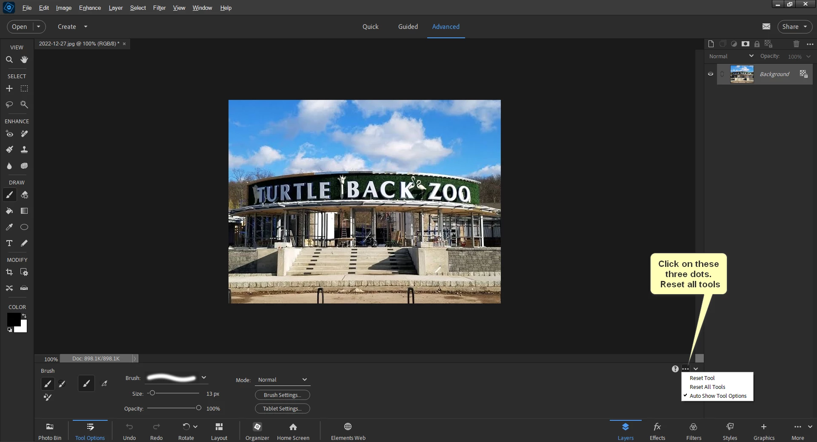Image resolution: width=817 pixels, height=442 pixels.
Task: Delete layer with trash icon
Action: [796, 44]
